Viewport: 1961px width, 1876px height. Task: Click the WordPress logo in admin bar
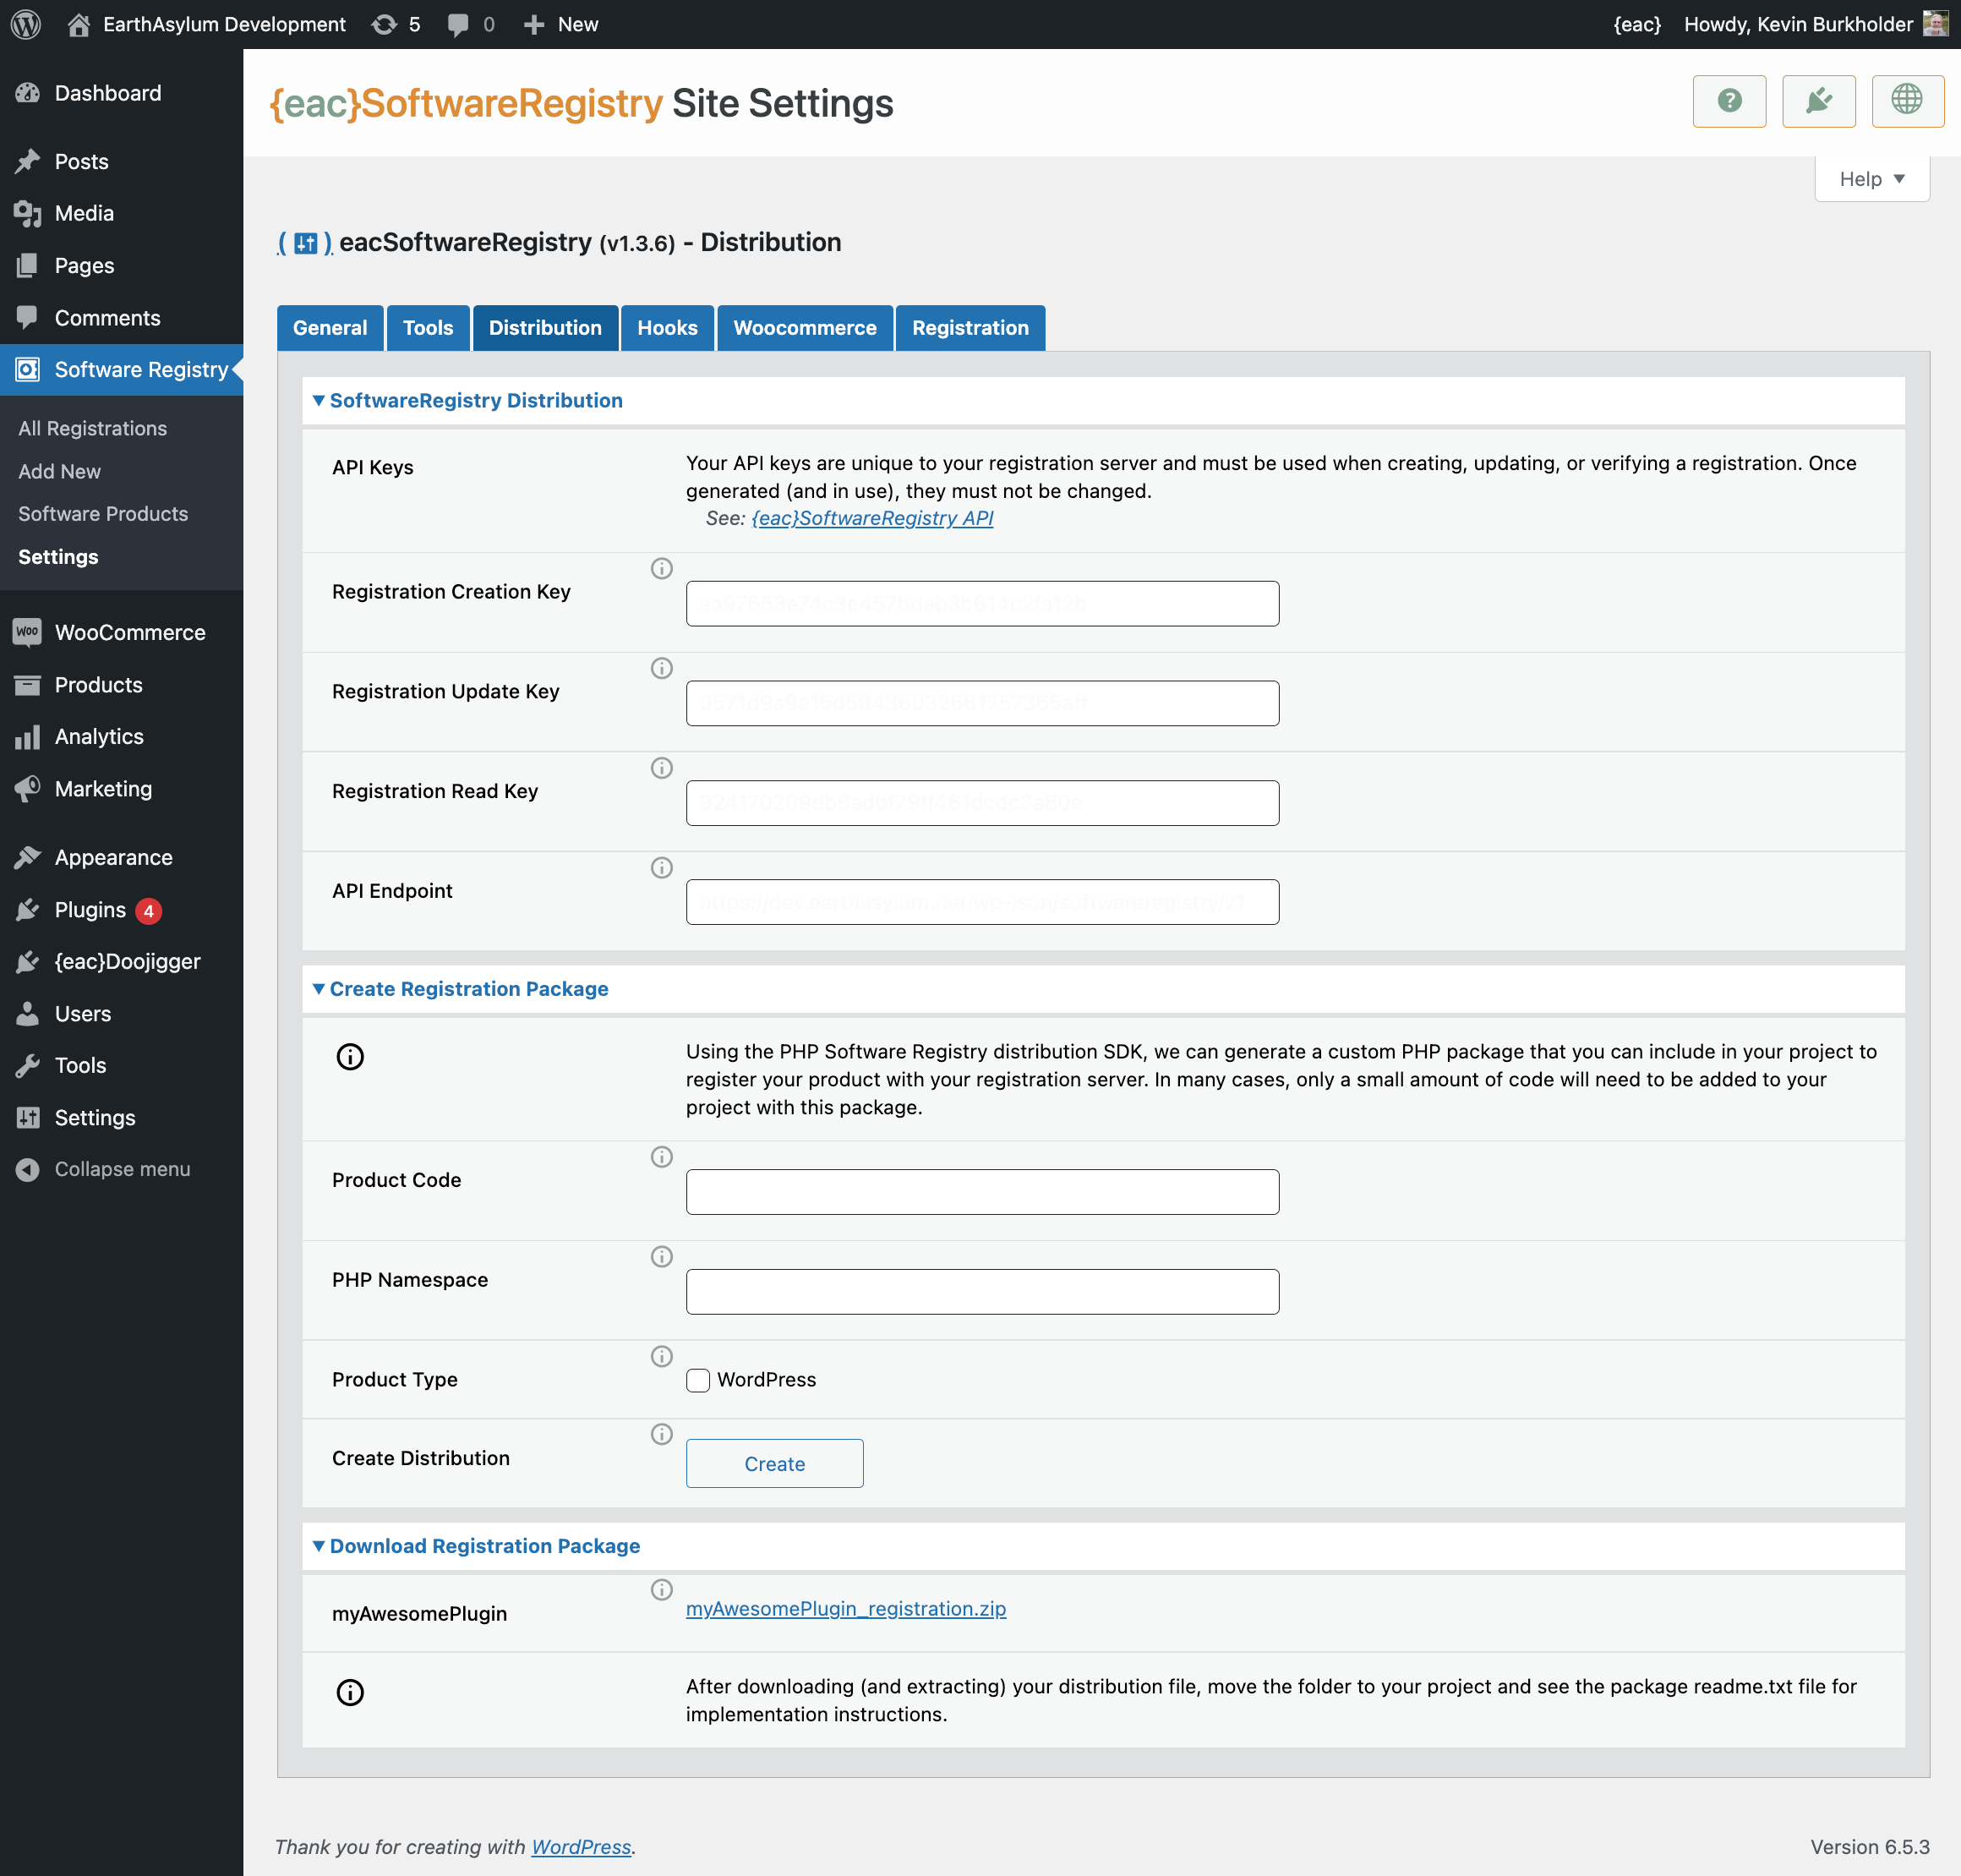pos(26,24)
